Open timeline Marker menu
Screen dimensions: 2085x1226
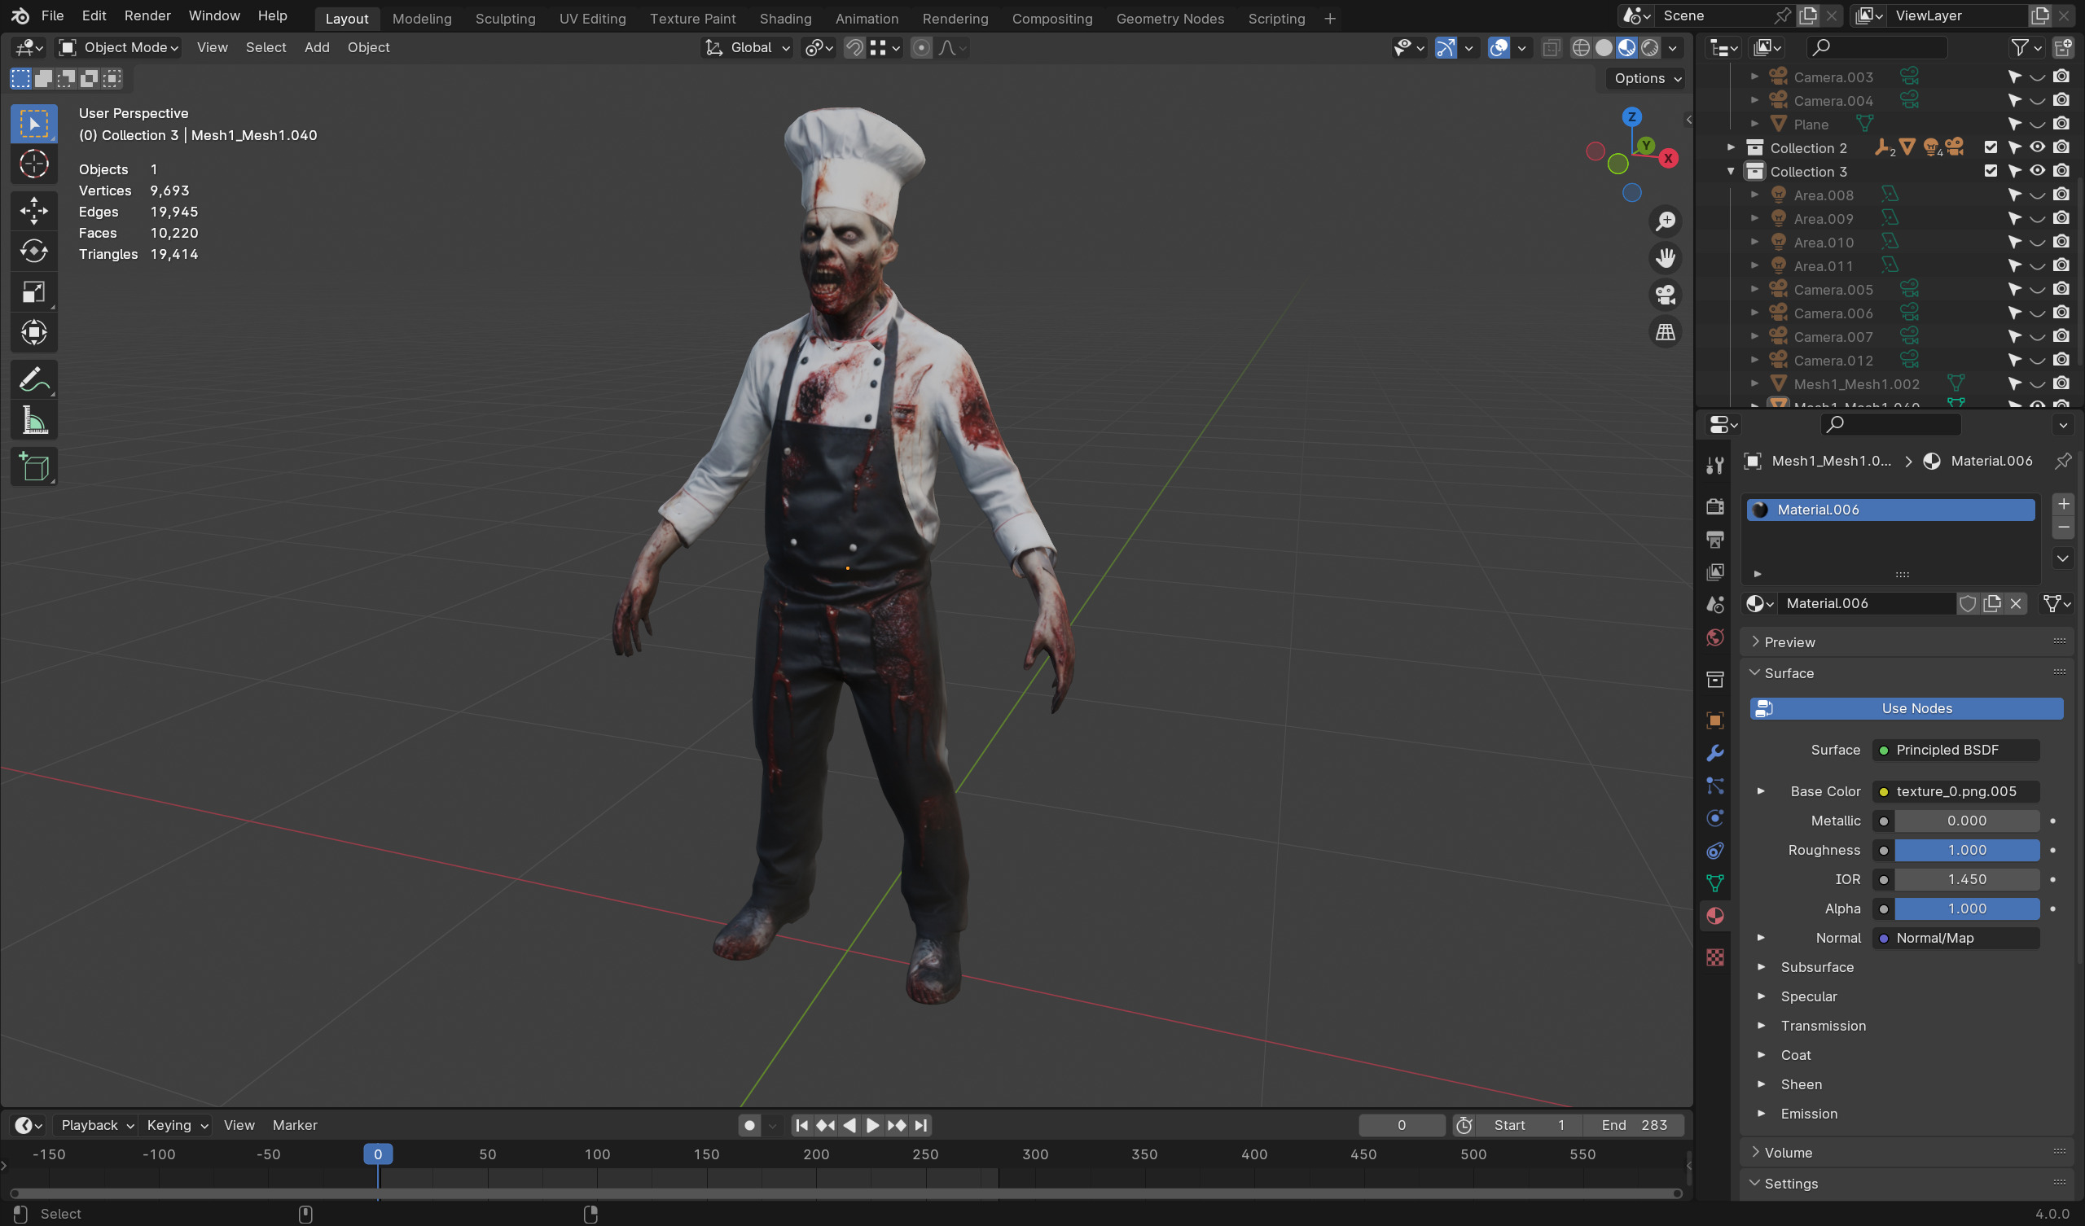tap(295, 1125)
